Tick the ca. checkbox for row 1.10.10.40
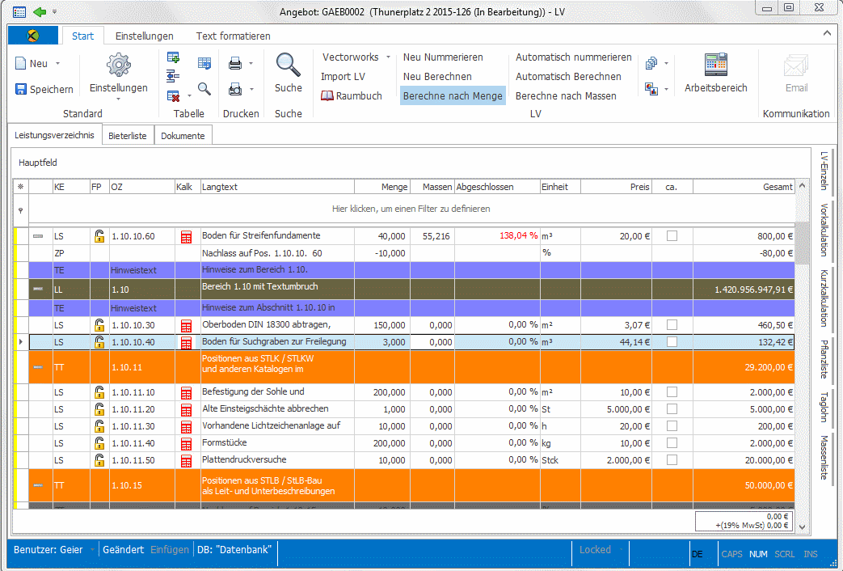 tap(672, 342)
